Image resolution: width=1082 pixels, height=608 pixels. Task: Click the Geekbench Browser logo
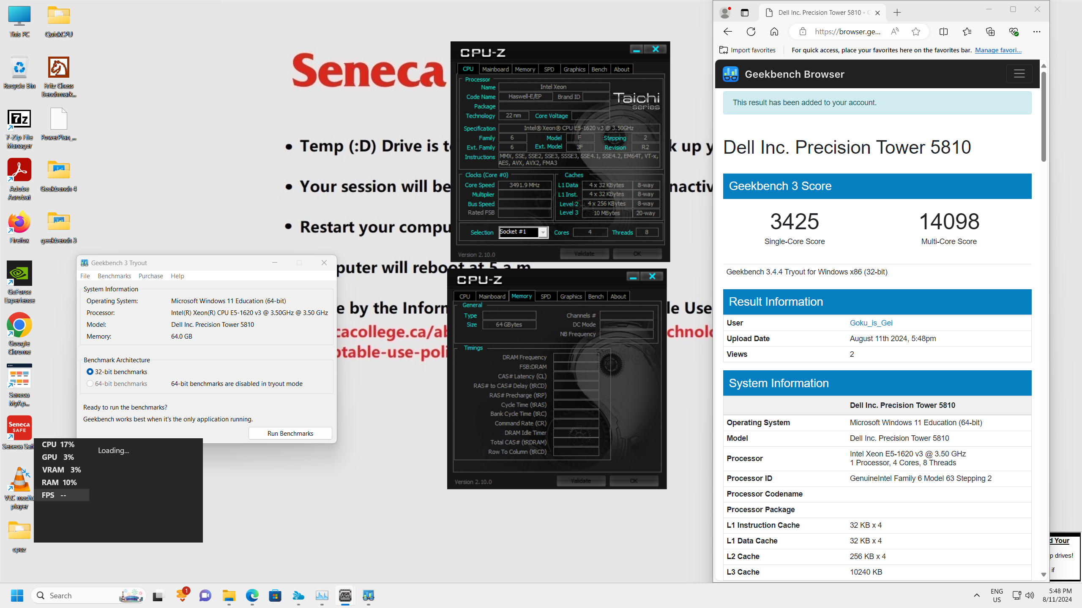731,74
